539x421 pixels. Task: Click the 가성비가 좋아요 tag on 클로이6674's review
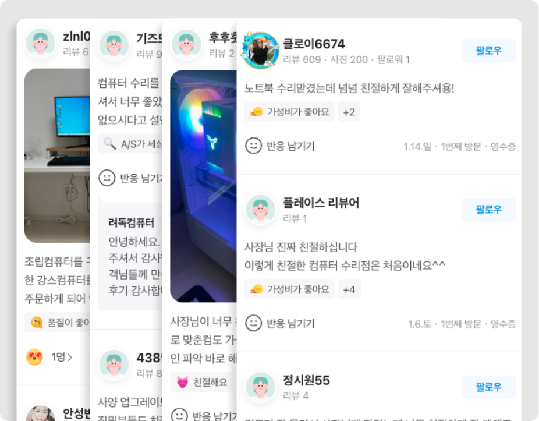point(289,112)
